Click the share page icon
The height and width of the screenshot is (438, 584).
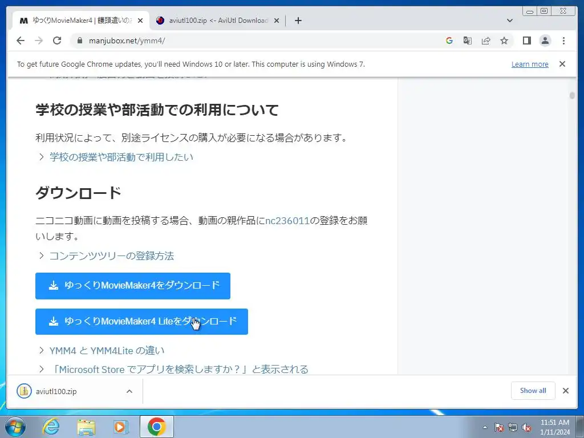pos(486,40)
